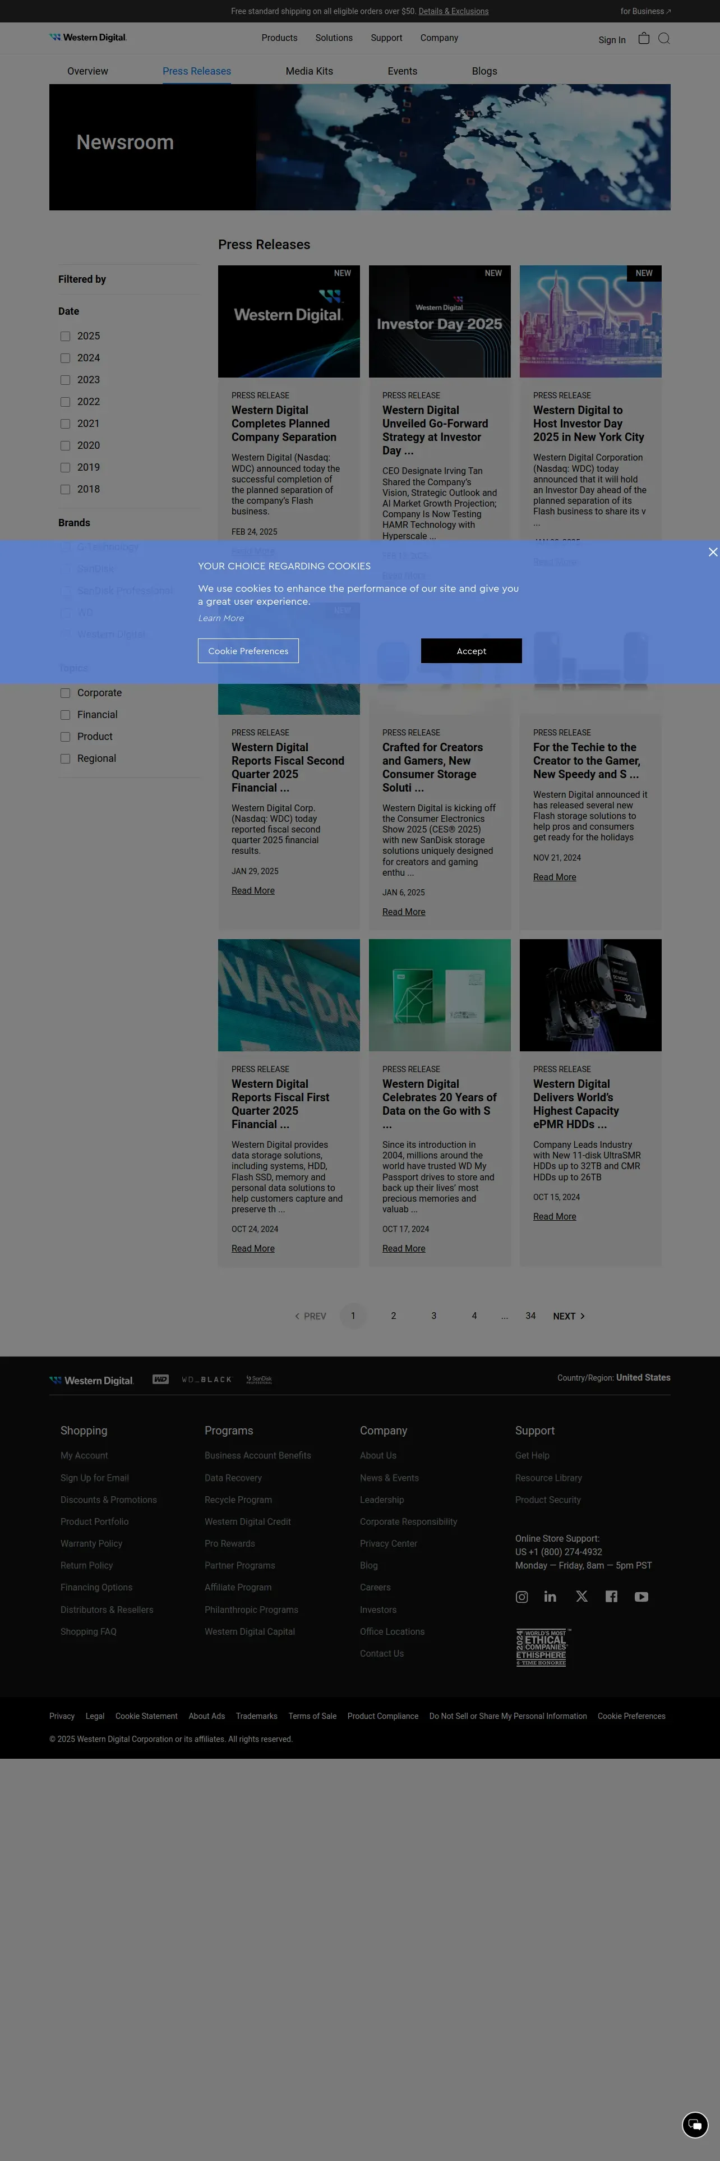
Task: Open Details & Exclusions shipping link
Action: tap(454, 12)
